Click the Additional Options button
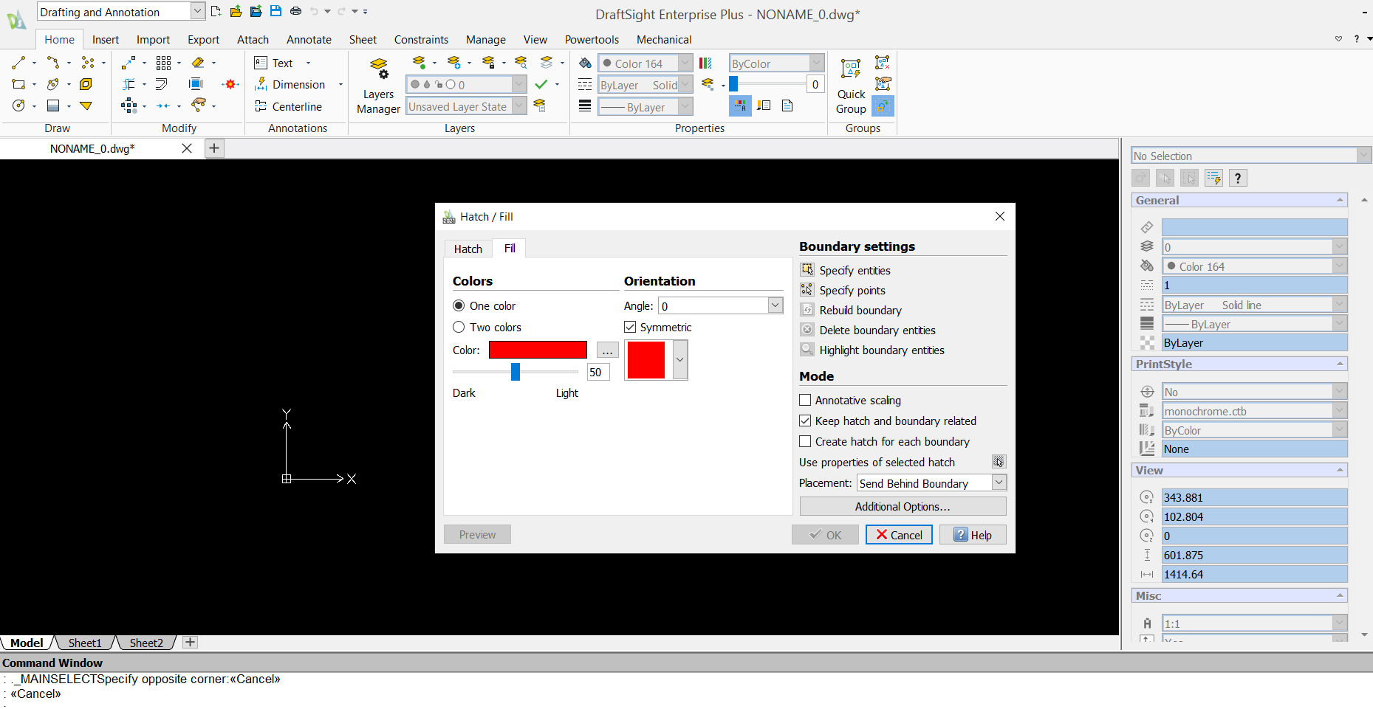Screen dimensions: 1373x709 (x=902, y=506)
